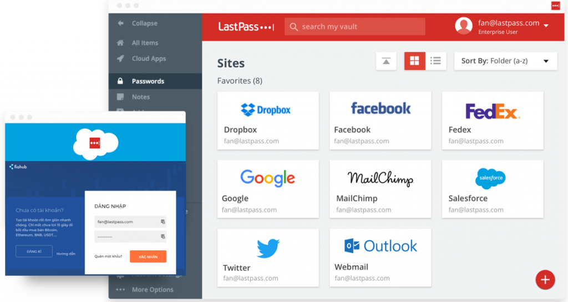Viewport: 568px width, 302px height.
Task: Switch to list view
Action: (x=436, y=61)
